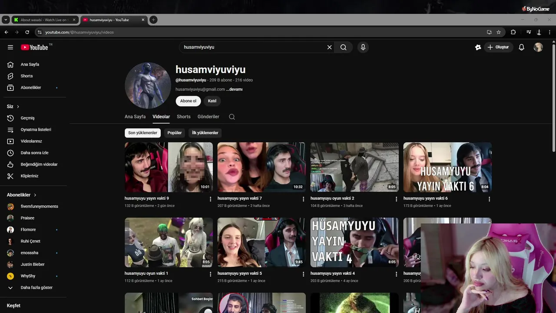Open the account avatar menu
556x313 pixels.
coord(538,47)
